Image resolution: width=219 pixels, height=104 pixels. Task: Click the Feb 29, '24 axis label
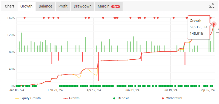55,90
